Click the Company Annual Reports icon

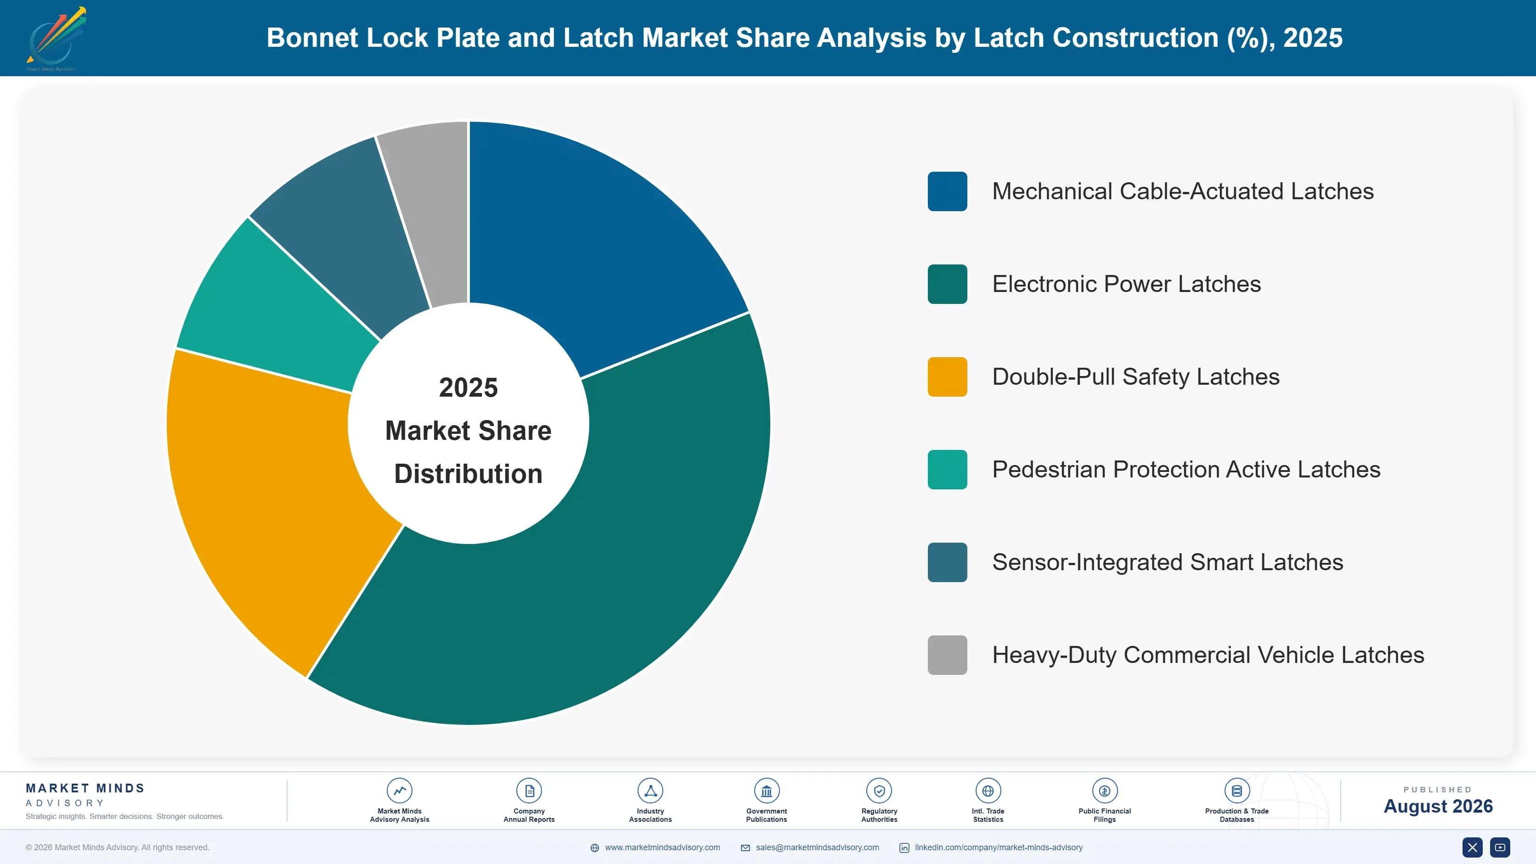pos(529,791)
